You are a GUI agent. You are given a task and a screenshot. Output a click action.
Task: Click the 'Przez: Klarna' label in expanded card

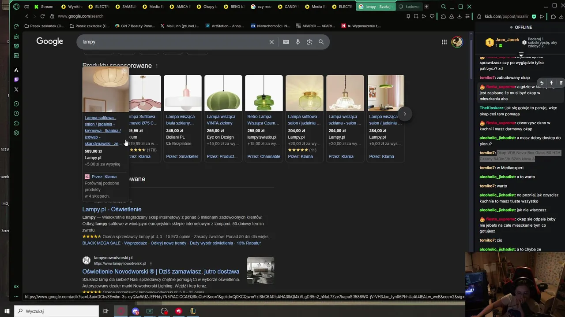coord(104,177)
